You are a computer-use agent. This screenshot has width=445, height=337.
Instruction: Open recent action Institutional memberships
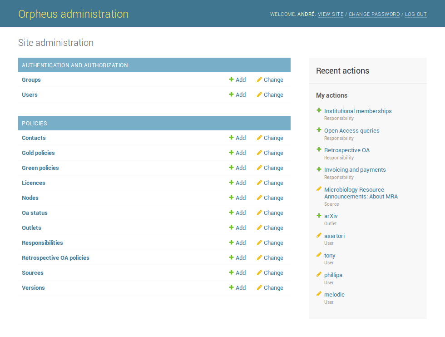click(358, 111)
